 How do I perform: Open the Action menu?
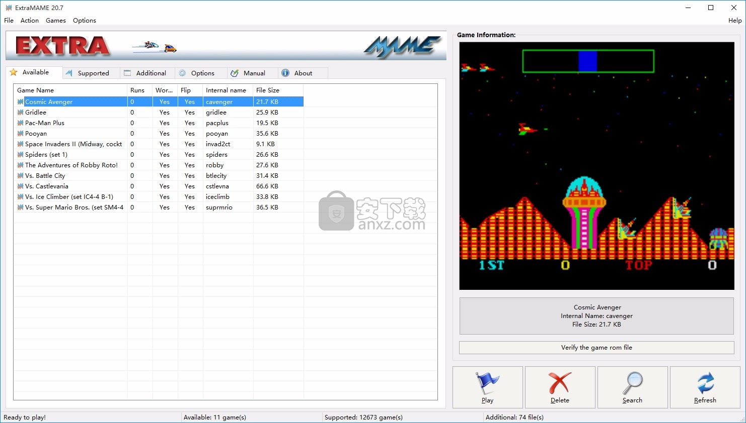(30, 21)
